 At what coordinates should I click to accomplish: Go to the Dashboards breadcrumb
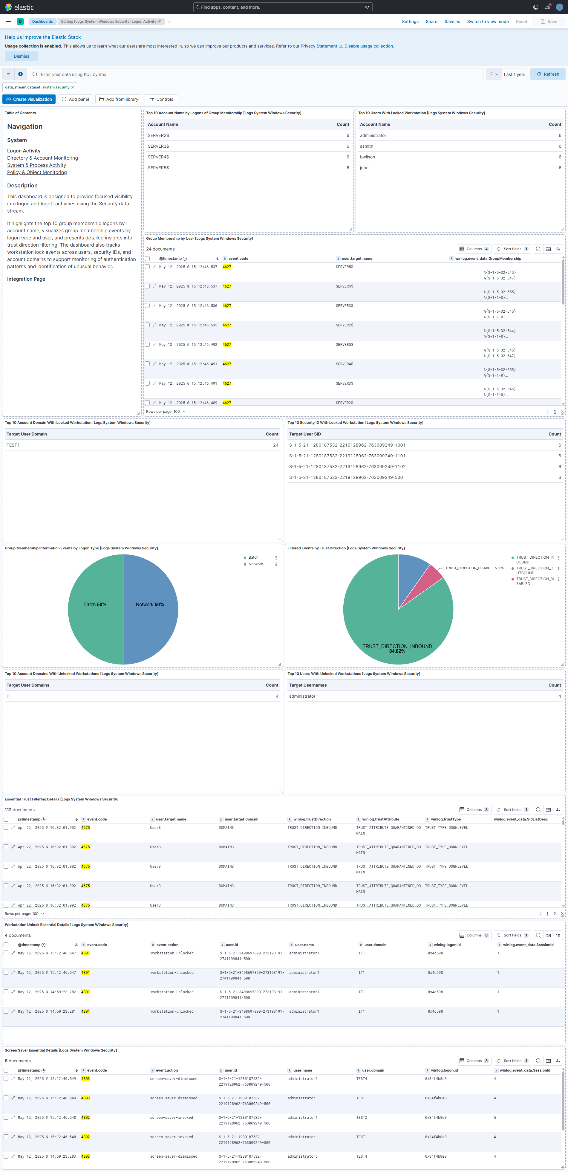tap(42, 22)
